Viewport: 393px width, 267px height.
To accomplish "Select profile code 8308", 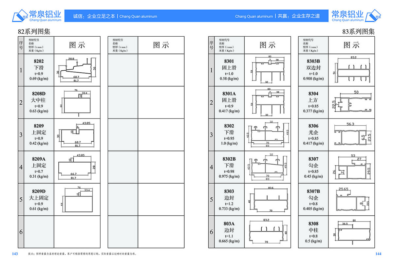I will (313, 223).
